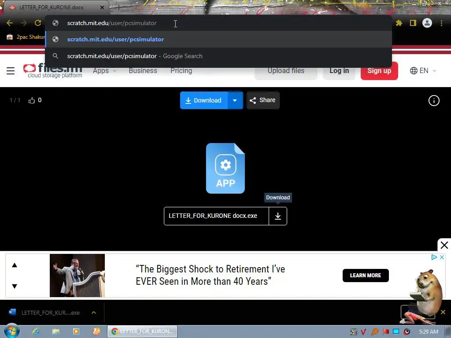Image resolution: width=451 pixels, height=338 pixels.
Task: Open the Apps dropdown menu
Action: tap(104, 71)
